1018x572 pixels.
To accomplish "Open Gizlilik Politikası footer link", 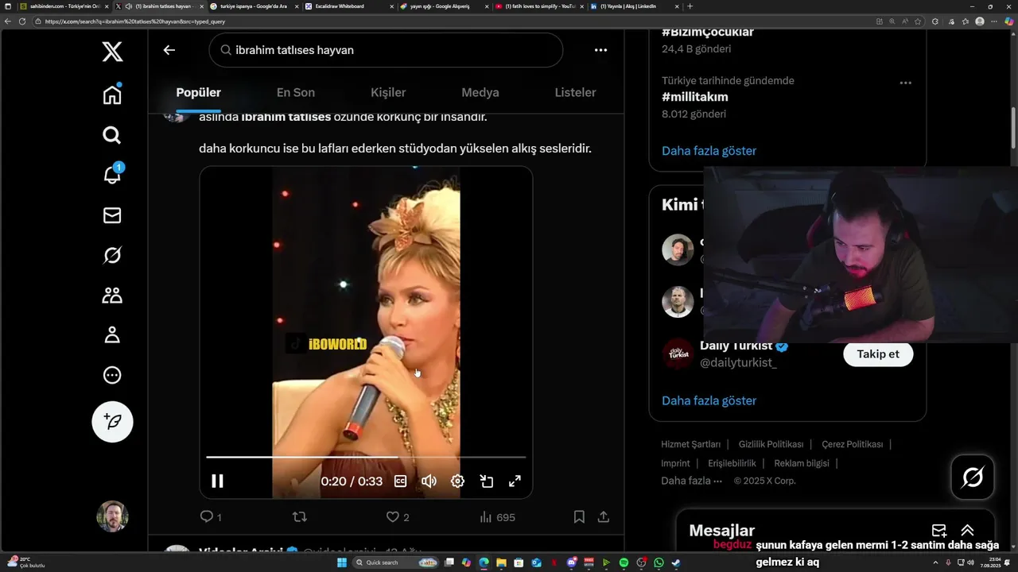I will 771,444.
